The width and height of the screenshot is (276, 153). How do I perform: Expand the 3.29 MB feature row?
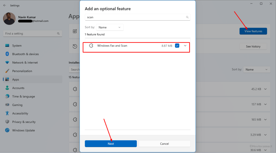265,135
